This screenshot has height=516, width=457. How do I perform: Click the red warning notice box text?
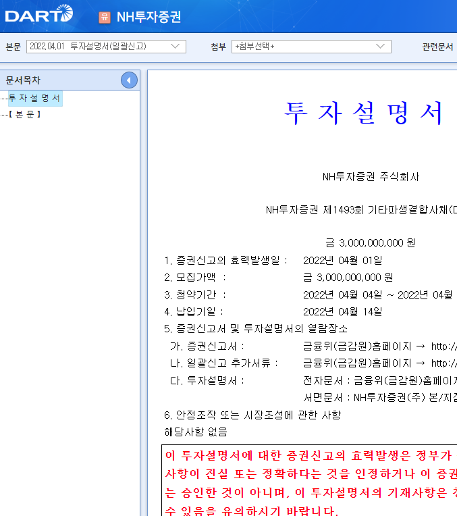[x=311, y=482]
